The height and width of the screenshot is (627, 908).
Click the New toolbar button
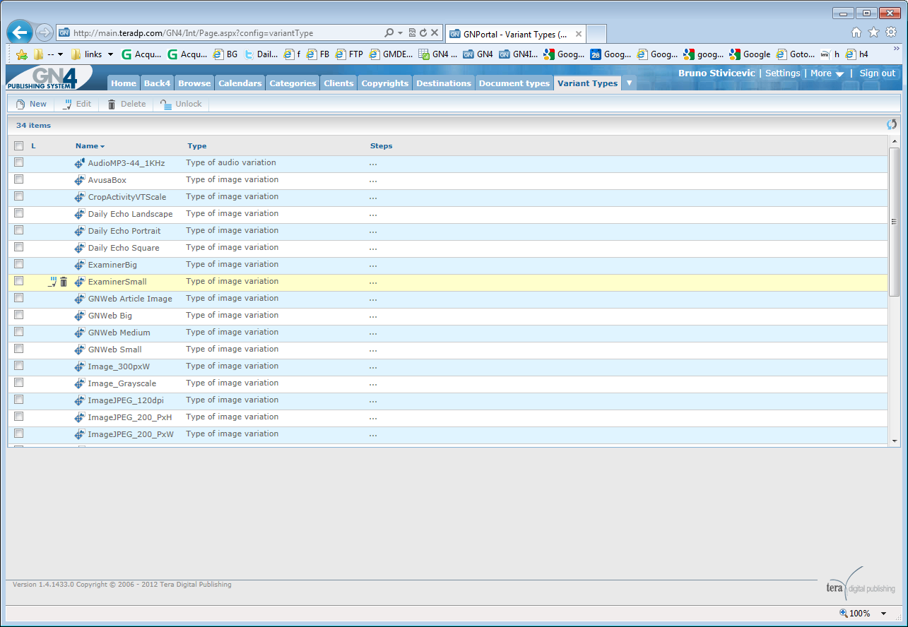(31, 104)
